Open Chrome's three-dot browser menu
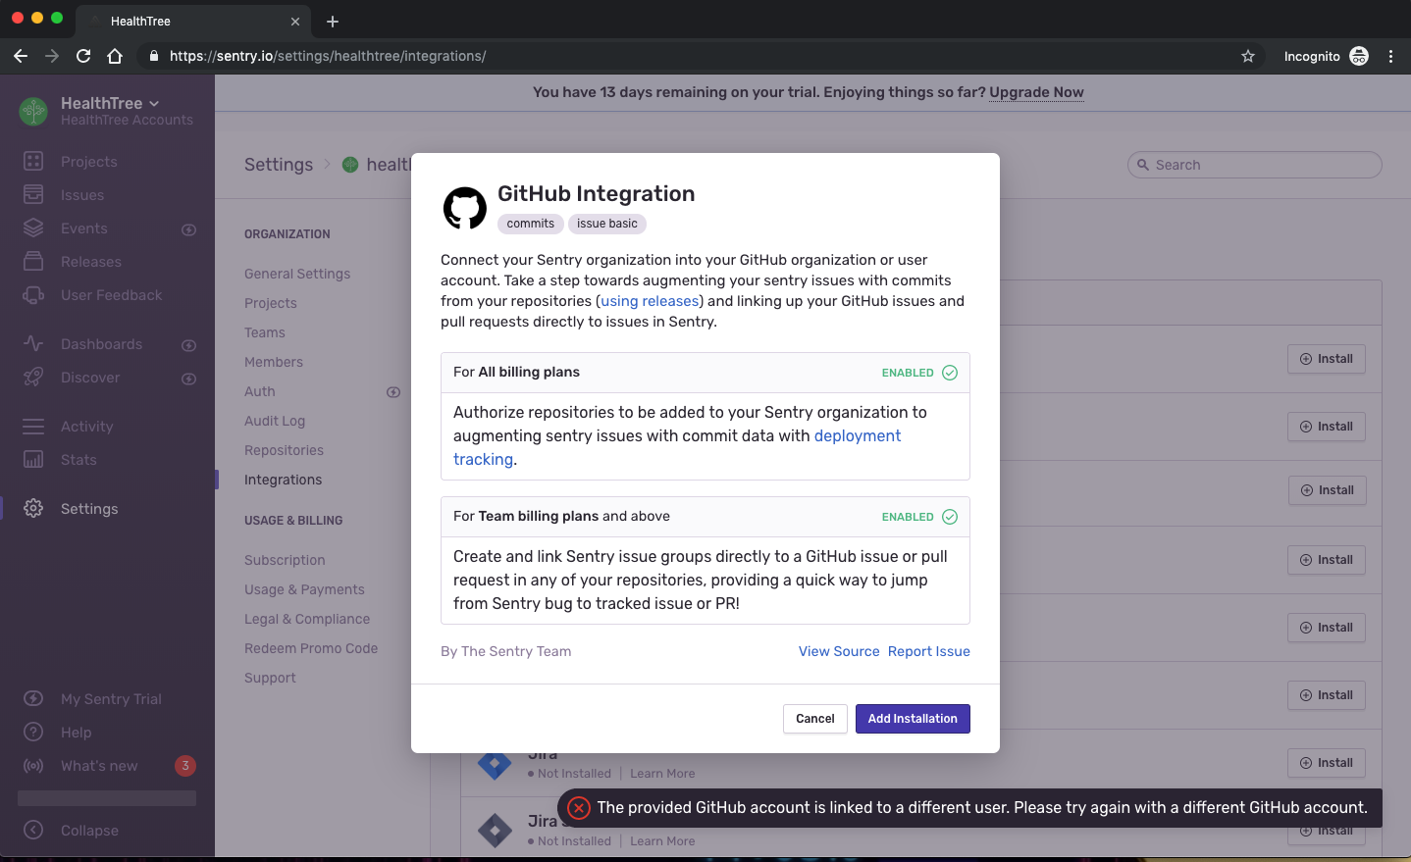Viewport: 1411px width, 862px height. pos(1391,56)
